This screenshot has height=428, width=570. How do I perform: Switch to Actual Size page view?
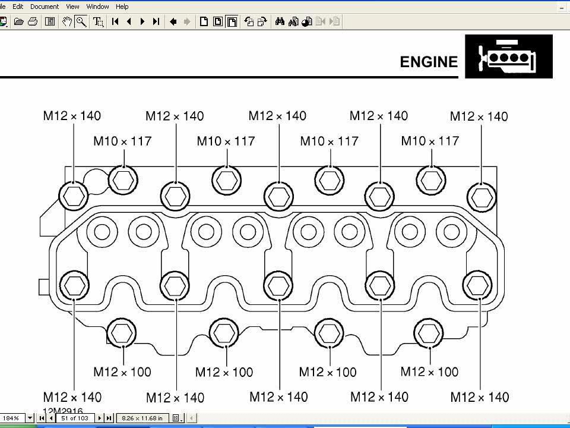(x=204, y=22)
